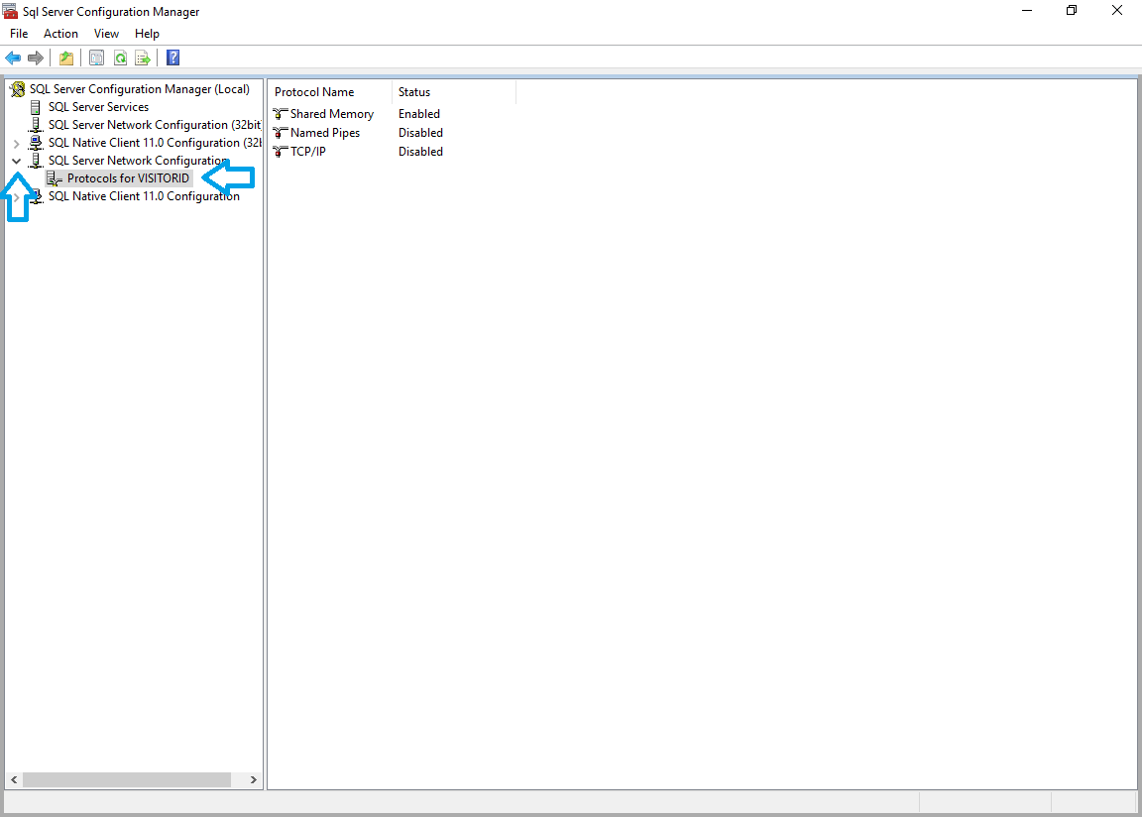
Task: Click the Forward arrow toolbar icon
Action: (x=36, y=58)
